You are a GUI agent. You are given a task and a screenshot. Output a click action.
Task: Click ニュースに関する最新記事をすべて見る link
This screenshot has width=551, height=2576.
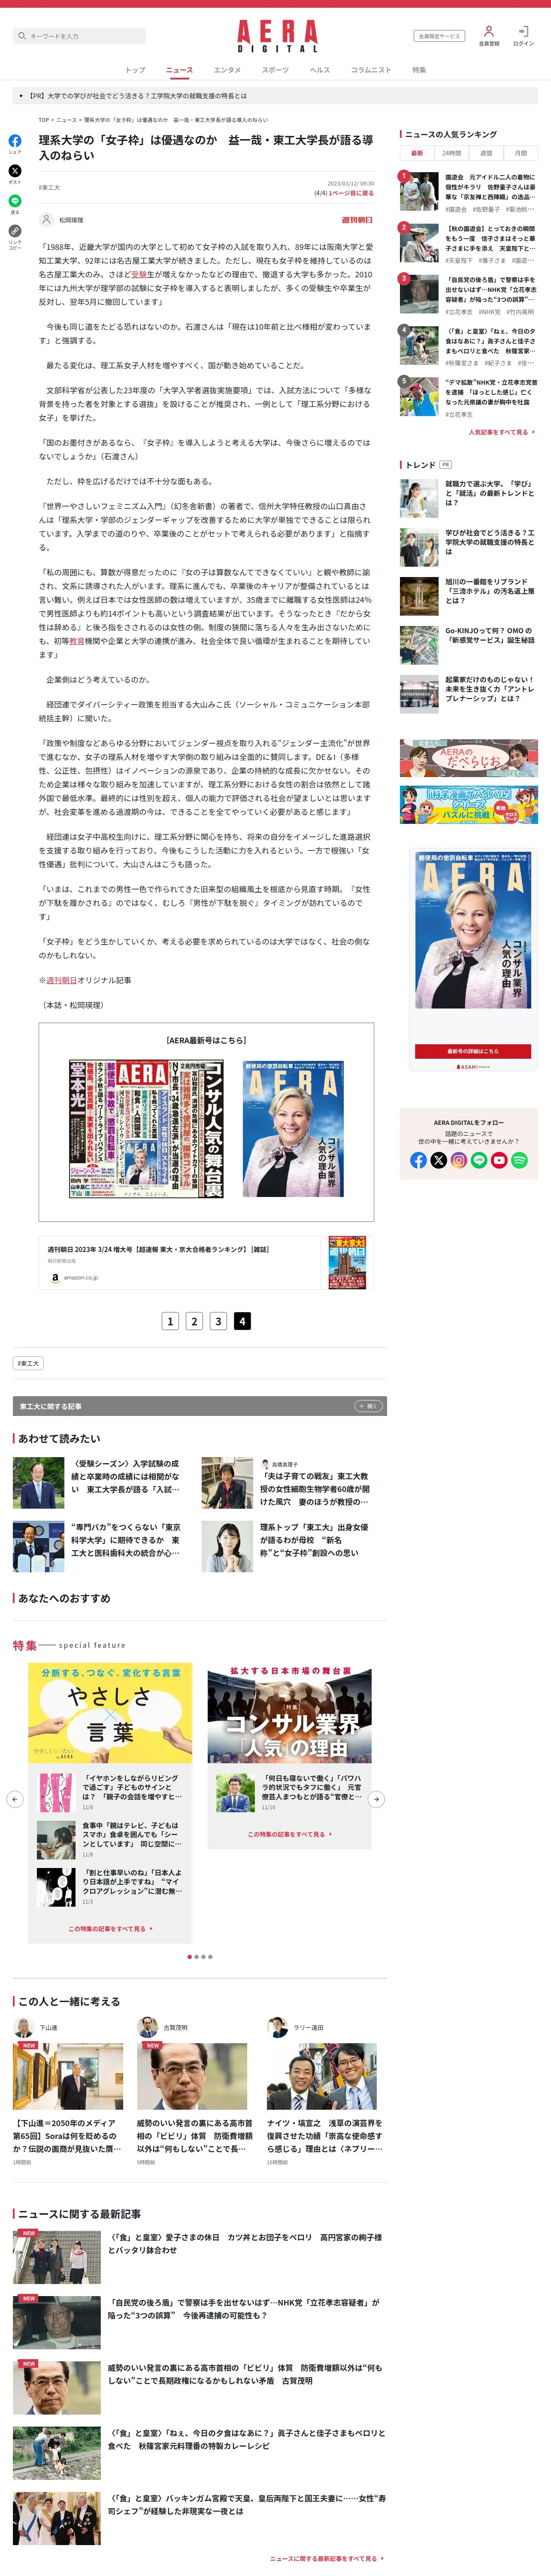[327, 2558]
